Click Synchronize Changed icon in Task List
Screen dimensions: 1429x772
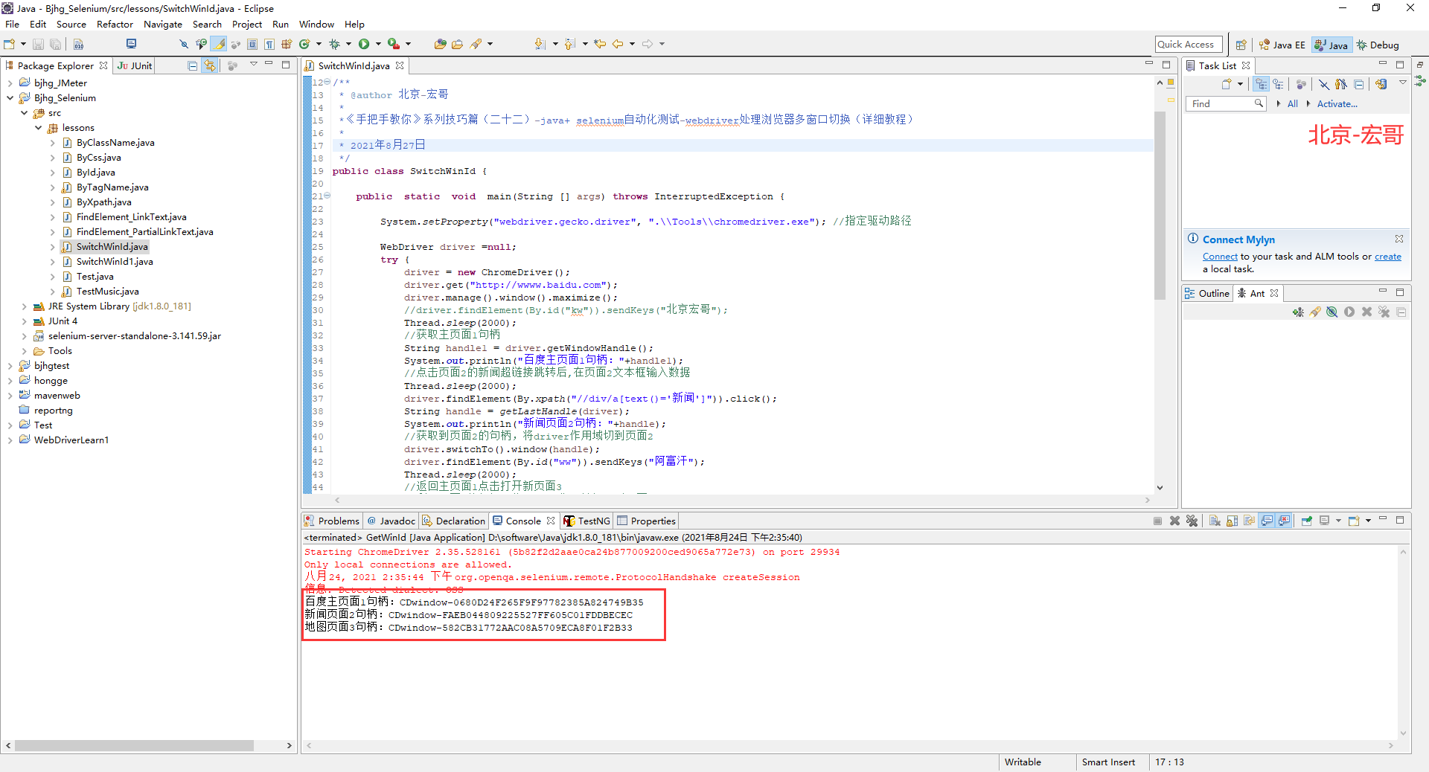tap(1381, 84)
